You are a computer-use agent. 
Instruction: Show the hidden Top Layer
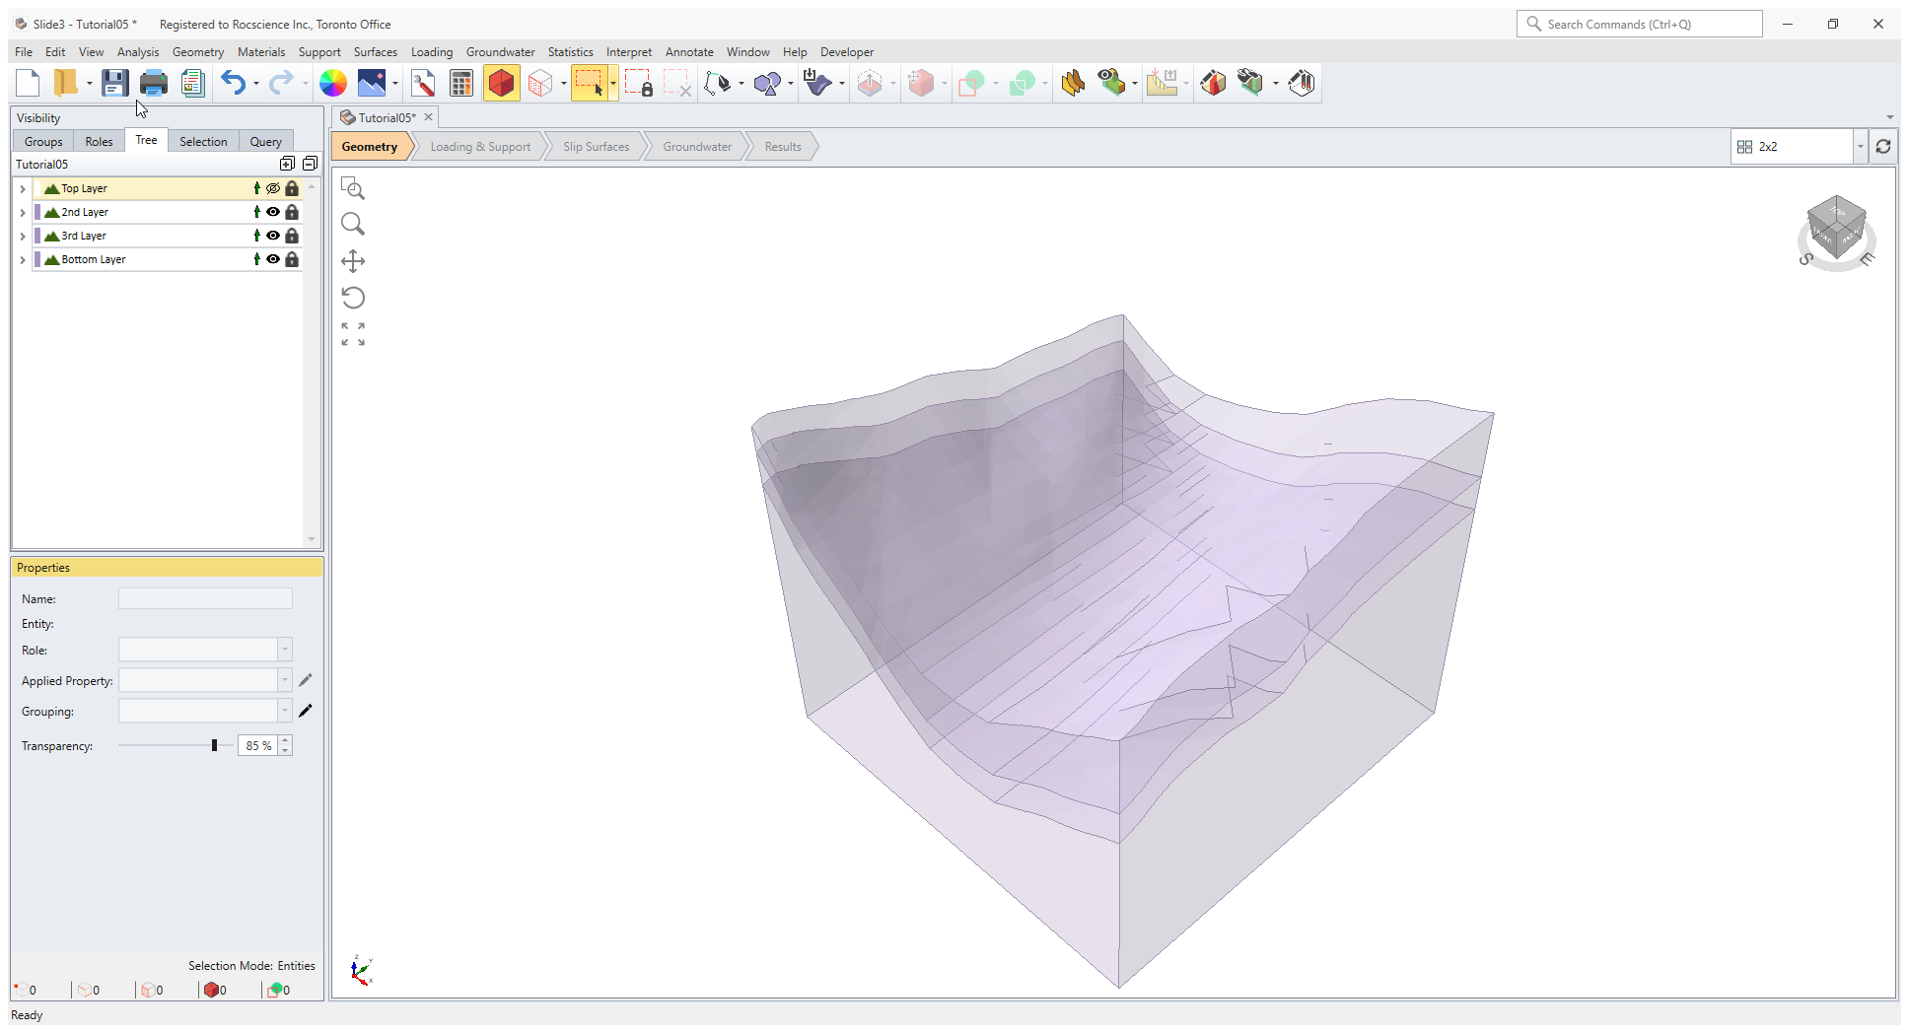pos(273,188)
